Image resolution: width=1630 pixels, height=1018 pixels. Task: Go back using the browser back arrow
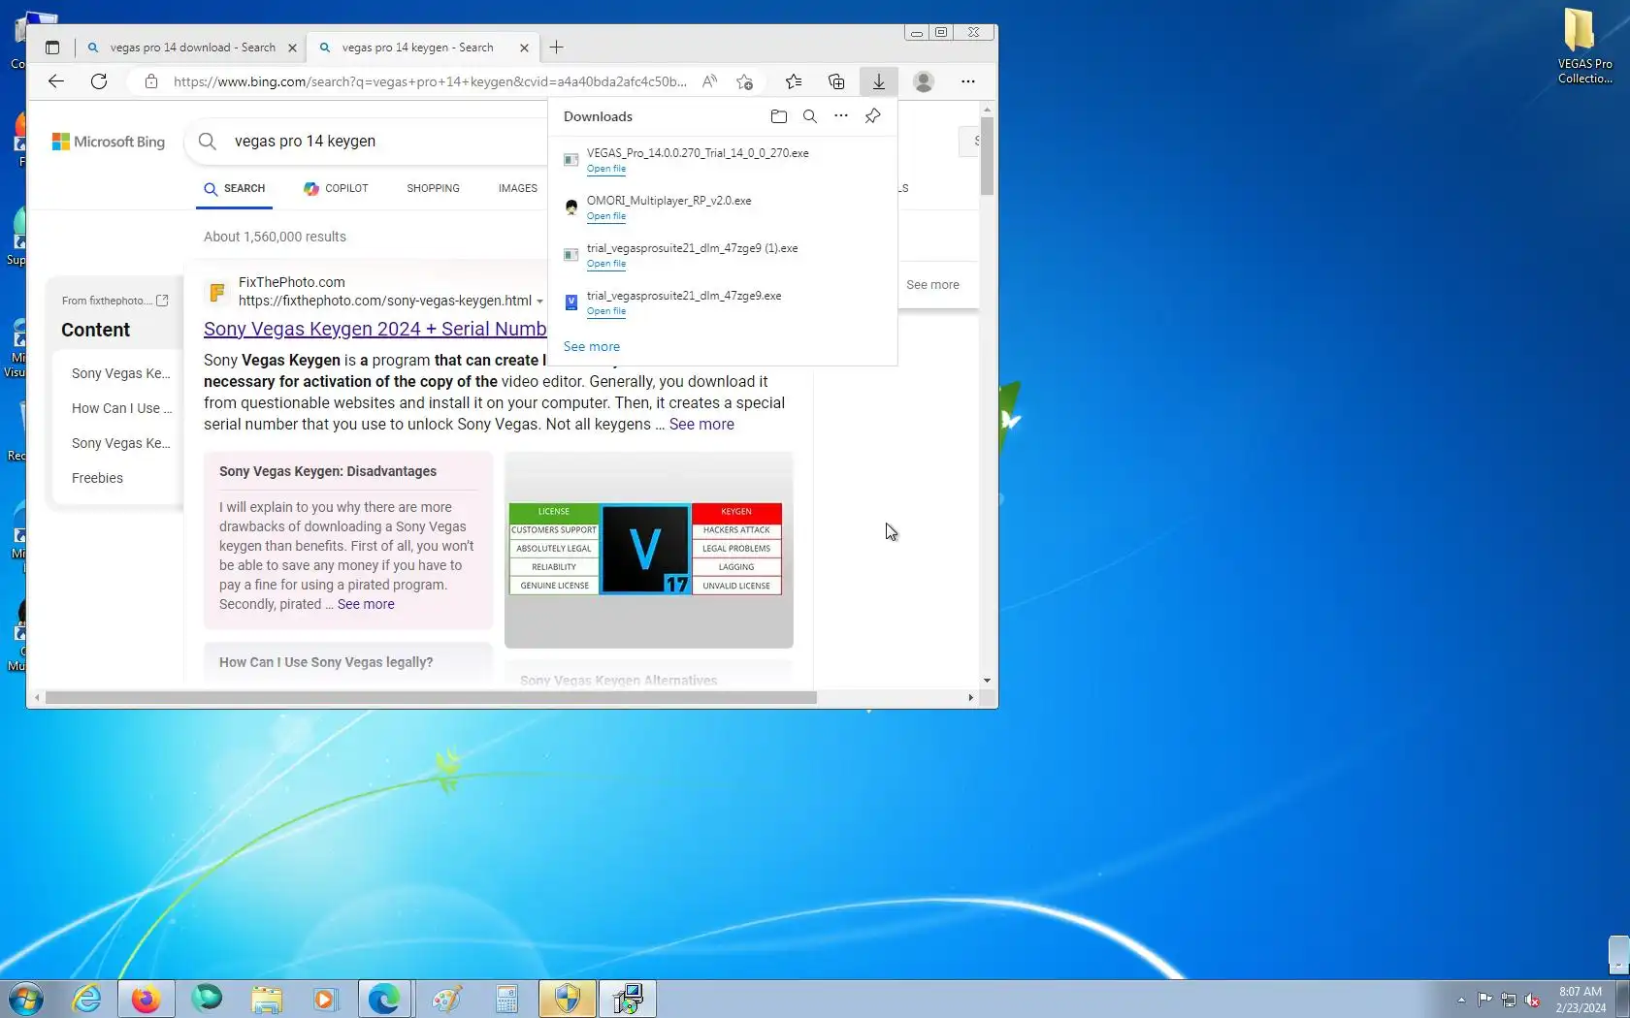(56, 81)
